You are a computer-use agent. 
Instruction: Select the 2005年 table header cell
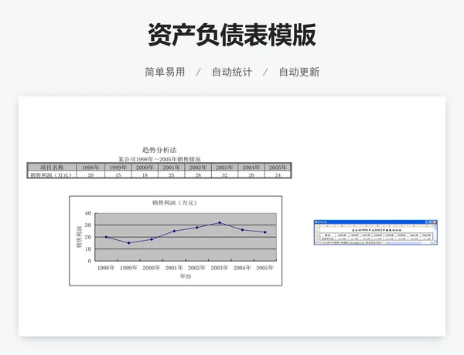tap(278, 167)
